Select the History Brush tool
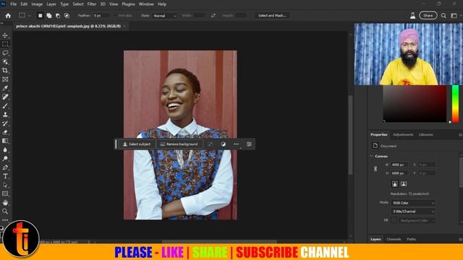The image size is (463, 260). point(5,123)
